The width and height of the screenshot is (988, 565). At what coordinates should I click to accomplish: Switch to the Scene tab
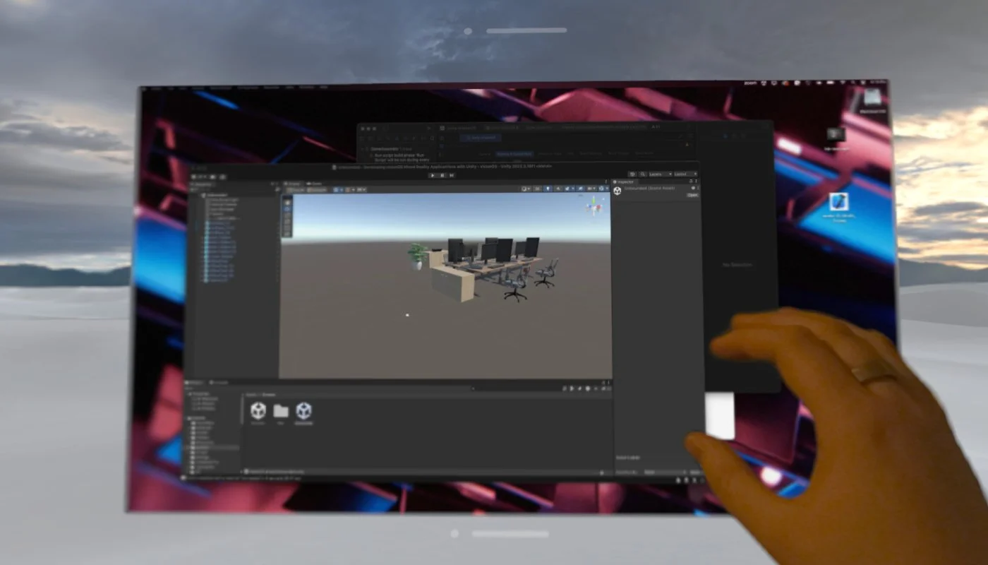(294, 184)
